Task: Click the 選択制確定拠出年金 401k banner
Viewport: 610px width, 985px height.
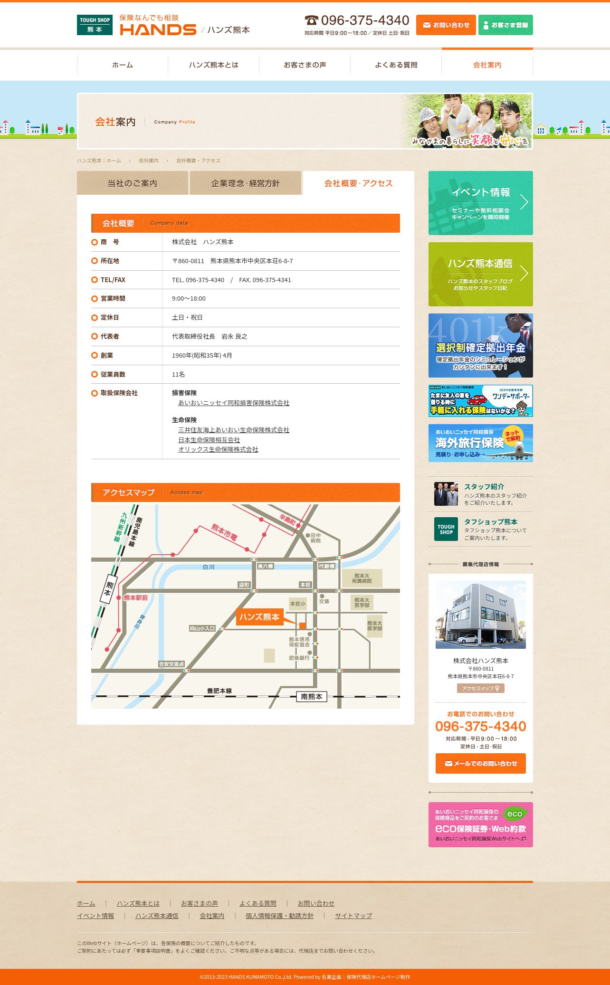Action: [481, 345]
